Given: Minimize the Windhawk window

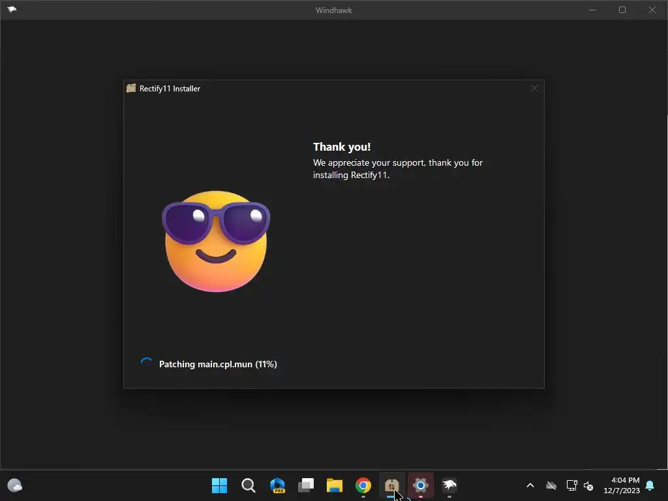Looking at the screenshot, I should click(x=592, y=10).
